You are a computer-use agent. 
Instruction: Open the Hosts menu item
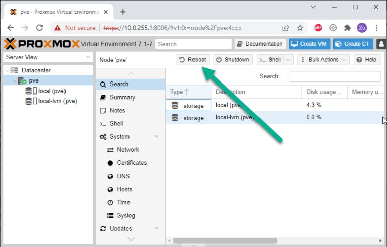point(131,189)
